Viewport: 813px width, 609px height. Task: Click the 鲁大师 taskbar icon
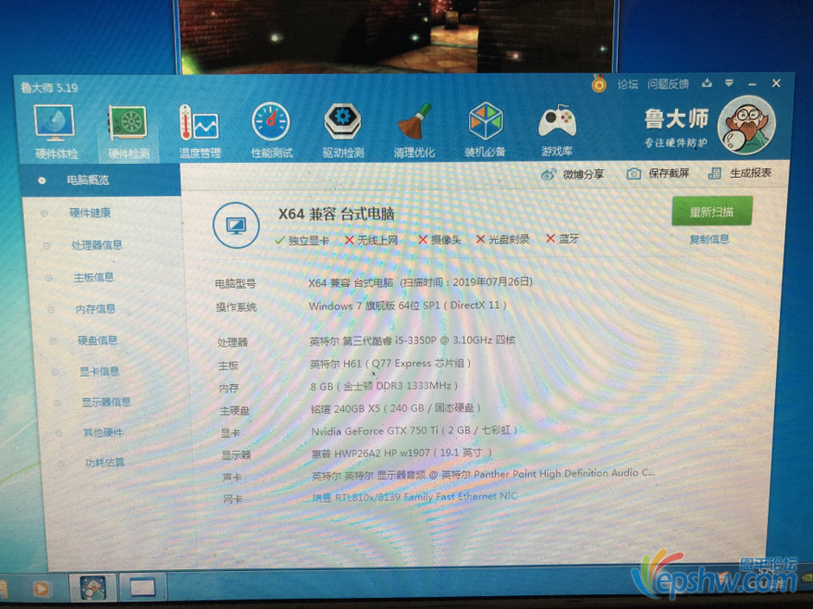tap(92, 589)
